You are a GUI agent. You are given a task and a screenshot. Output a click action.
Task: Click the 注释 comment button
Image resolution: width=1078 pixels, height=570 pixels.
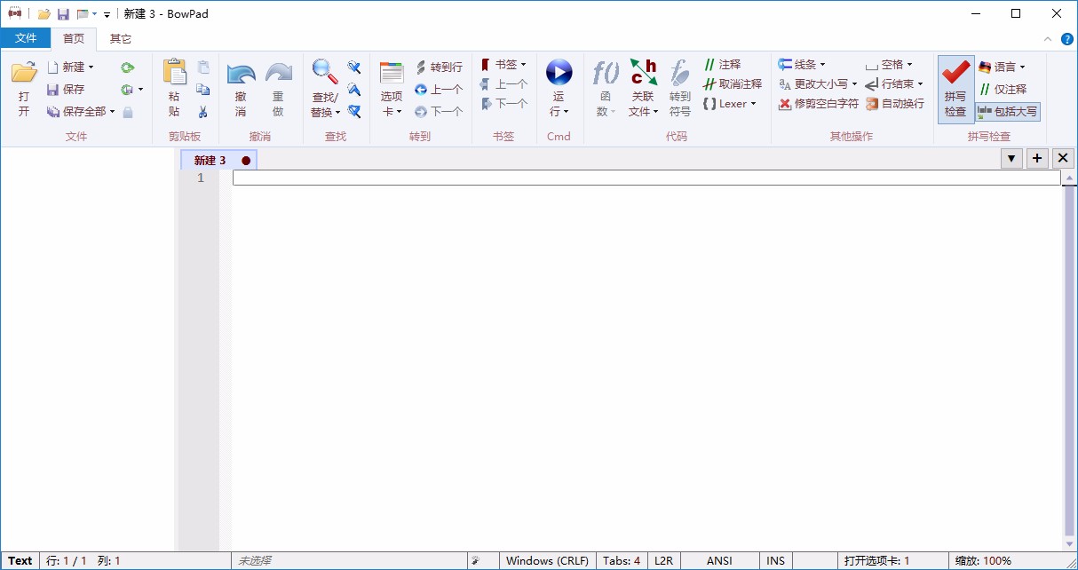tap(722, 65)
